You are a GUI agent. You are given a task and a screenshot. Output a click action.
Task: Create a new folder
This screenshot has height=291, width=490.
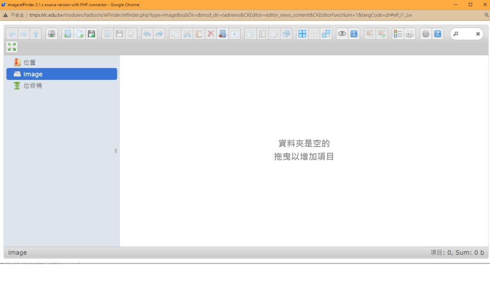(67, 34)
